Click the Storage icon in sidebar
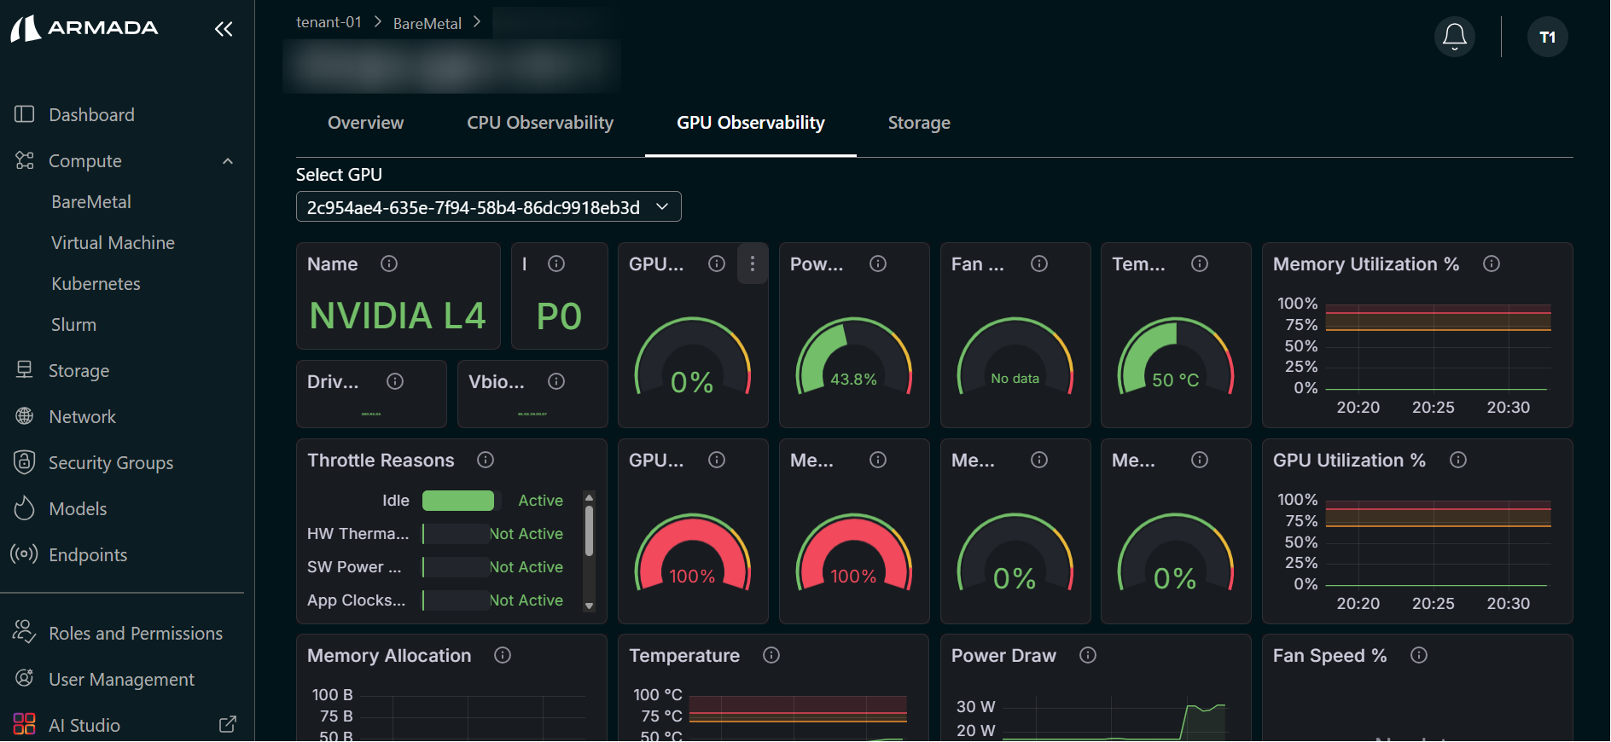This screenshot has width=1611, height=742. point(24,370)
